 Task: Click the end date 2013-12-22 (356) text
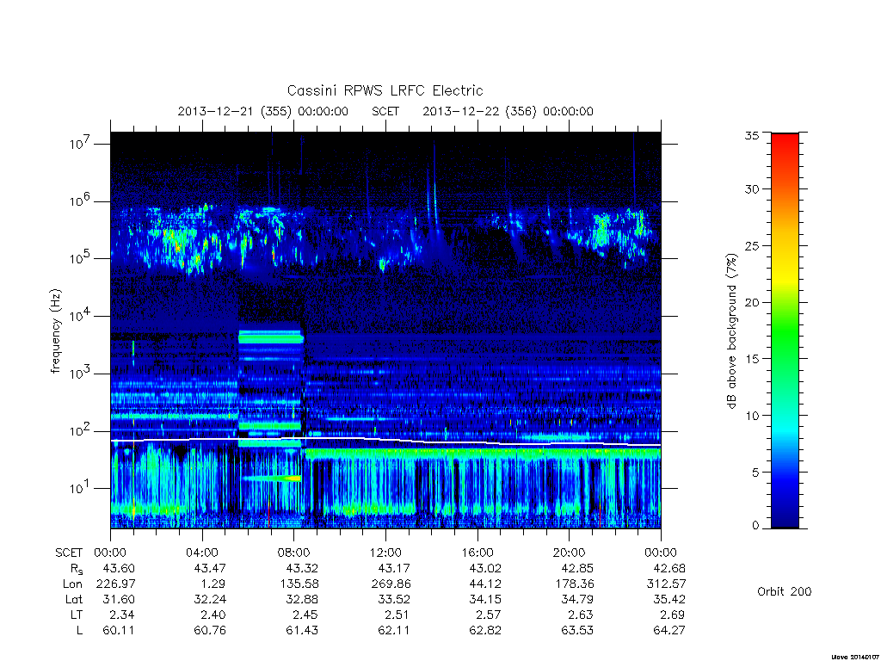pyautogui.click(x=479, y=111)
